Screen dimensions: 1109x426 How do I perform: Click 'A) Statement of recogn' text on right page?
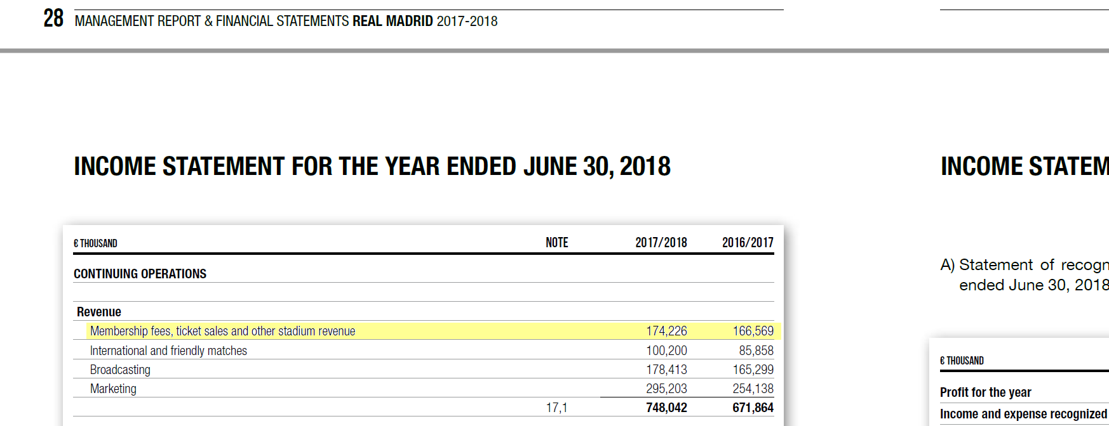[x=1025, y=265]
